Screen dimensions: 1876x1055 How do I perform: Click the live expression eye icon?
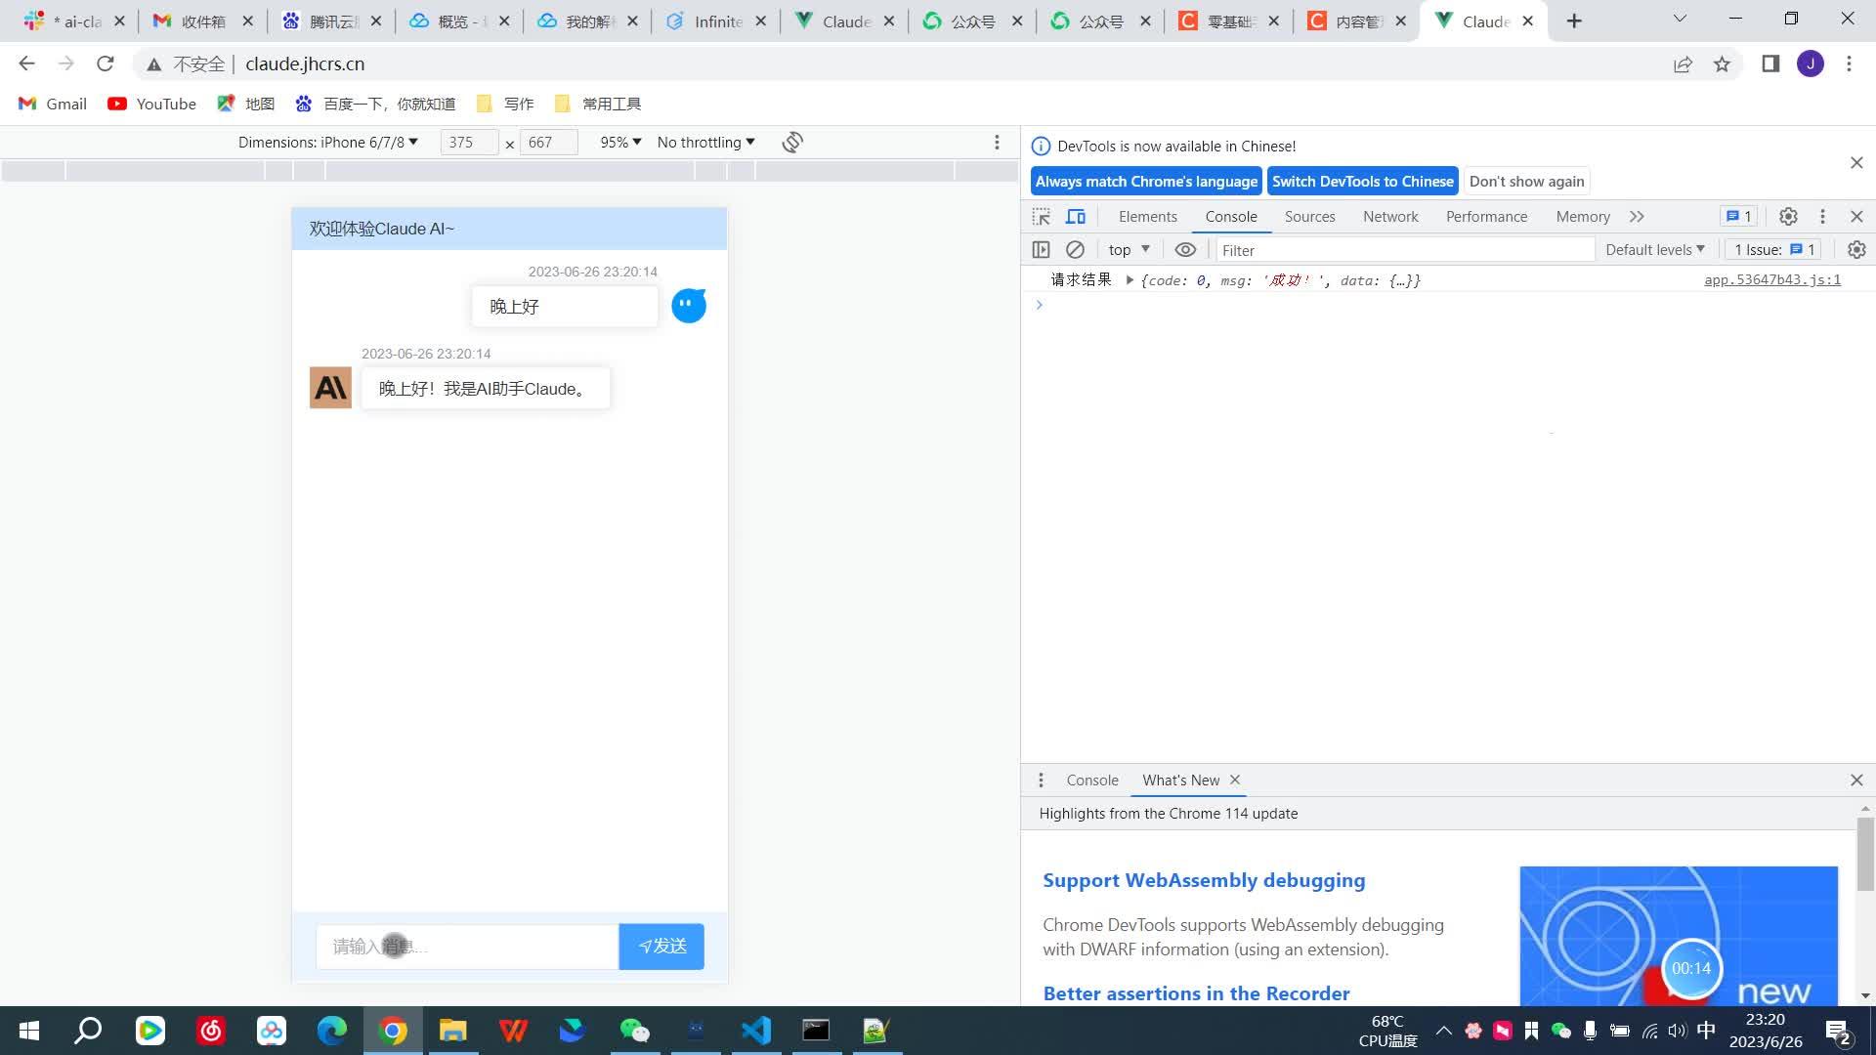(x=1185, y=250)
